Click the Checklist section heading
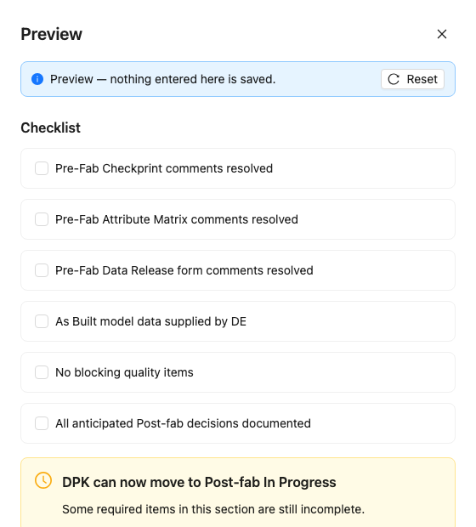This screenshot has width=476, height=527. pos(51,127)
